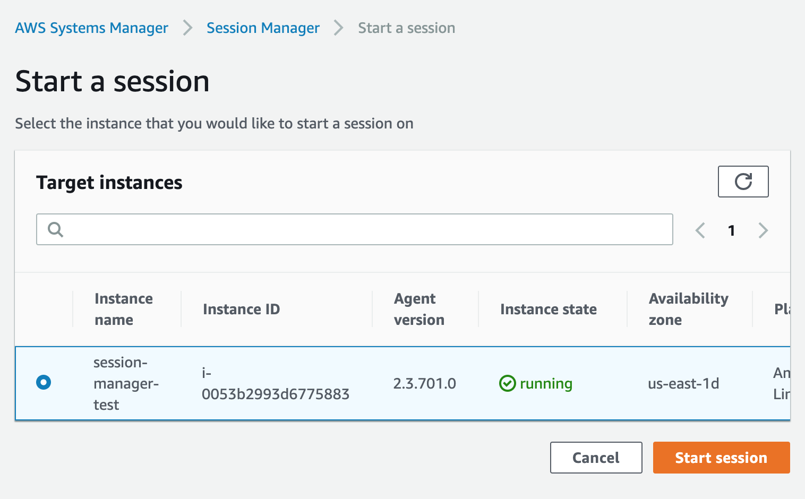This screenshot has height=499, width=805.
Task: Click the Instance state column header
Action: [x=549, y=309]
